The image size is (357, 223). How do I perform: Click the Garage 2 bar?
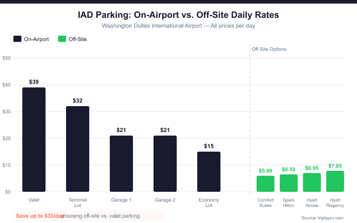pyautogui.click(x=165, y=164)
